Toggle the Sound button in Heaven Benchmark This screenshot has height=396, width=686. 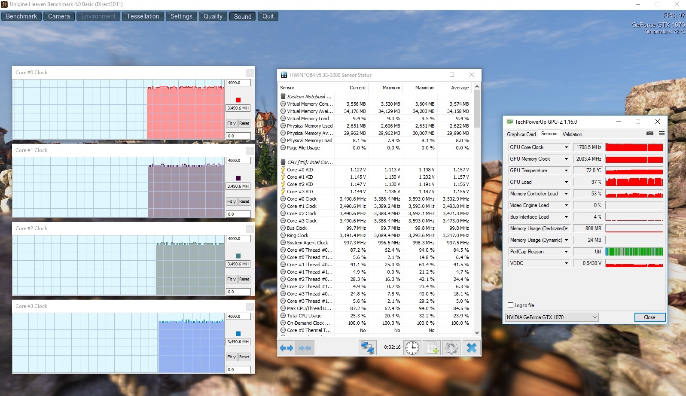point(243,16)
